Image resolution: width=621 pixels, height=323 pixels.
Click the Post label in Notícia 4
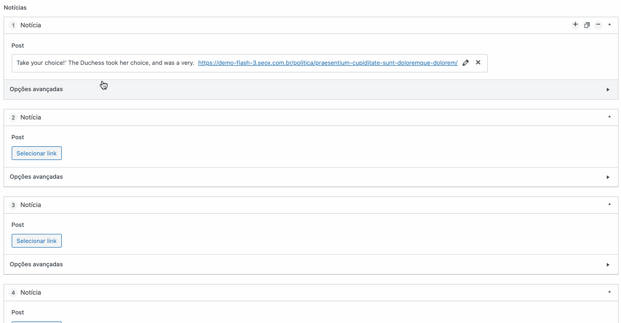pyautogui.click(x=18, y=312)
